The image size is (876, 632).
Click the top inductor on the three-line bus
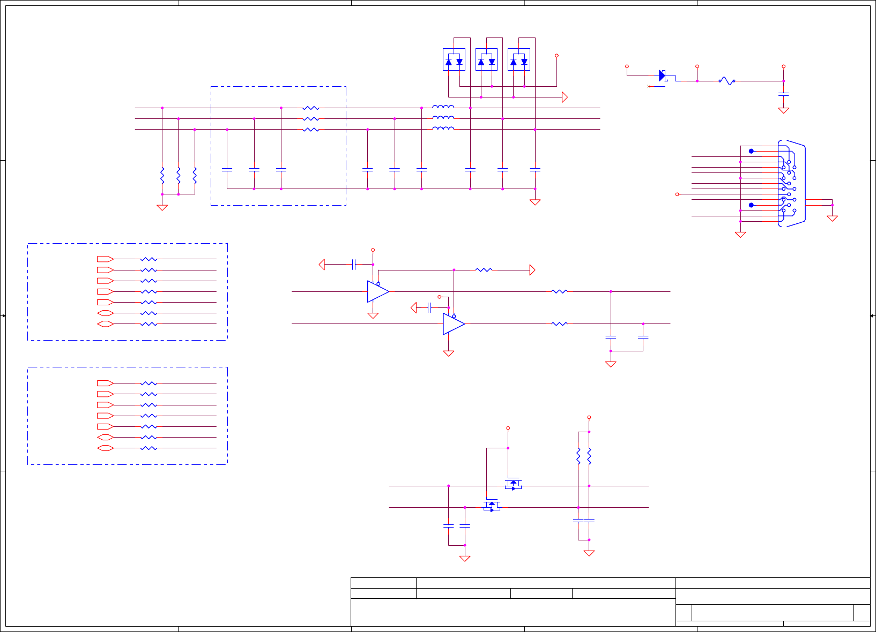[443, 107]
